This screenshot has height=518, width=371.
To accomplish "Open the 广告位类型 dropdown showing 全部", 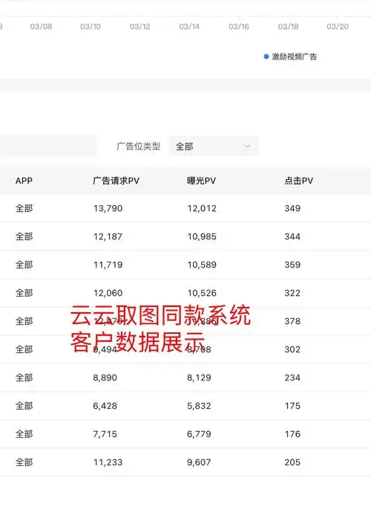I will tap(214, 146).
